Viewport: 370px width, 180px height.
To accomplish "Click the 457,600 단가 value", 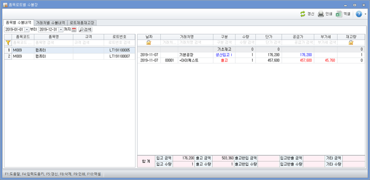I will [x=274, y=61].
